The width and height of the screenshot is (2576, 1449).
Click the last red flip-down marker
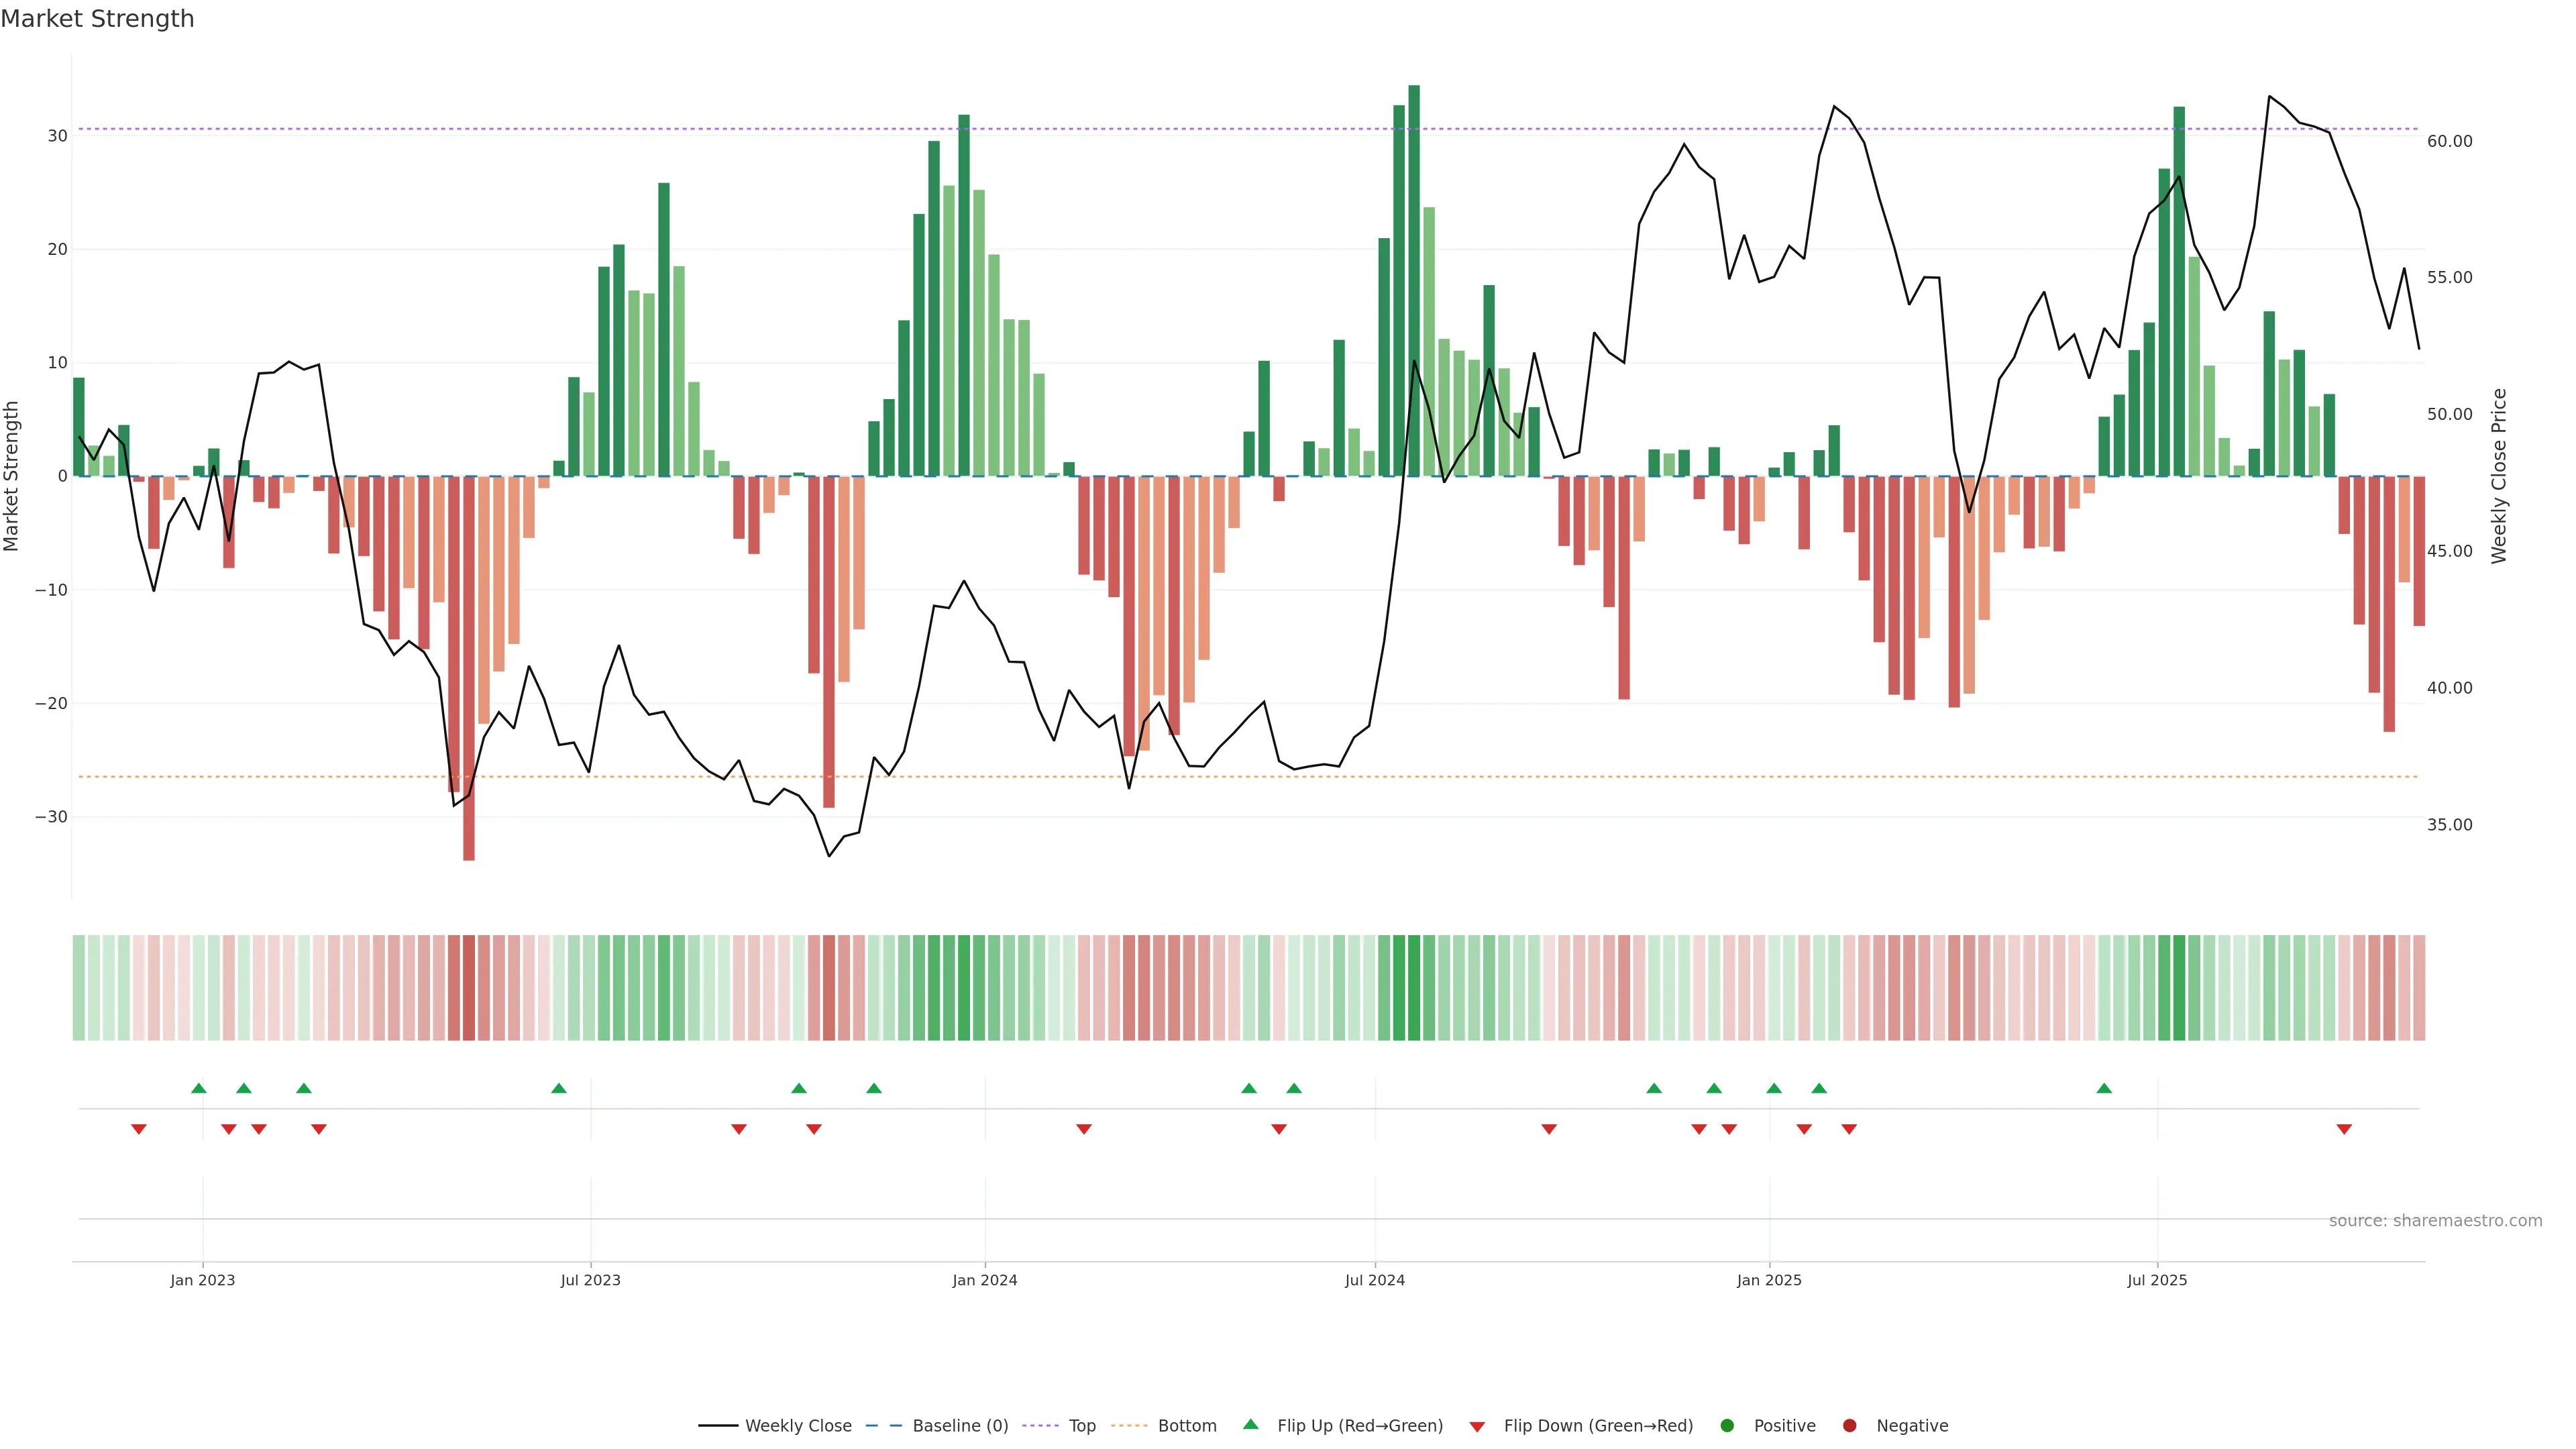point(2344,1129)
